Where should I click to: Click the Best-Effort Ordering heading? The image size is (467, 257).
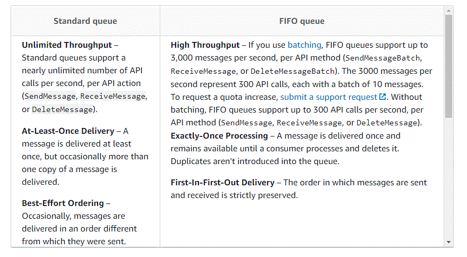63,203
